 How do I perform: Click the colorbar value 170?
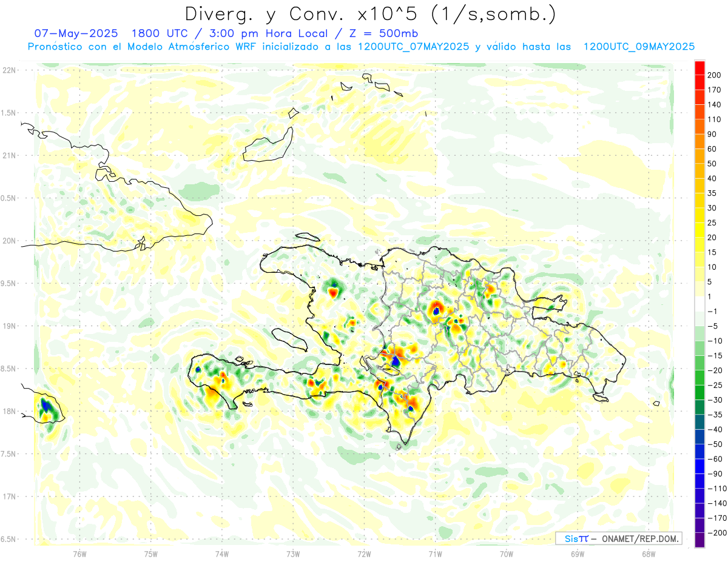pyautogui.click(x=713, y=90)
